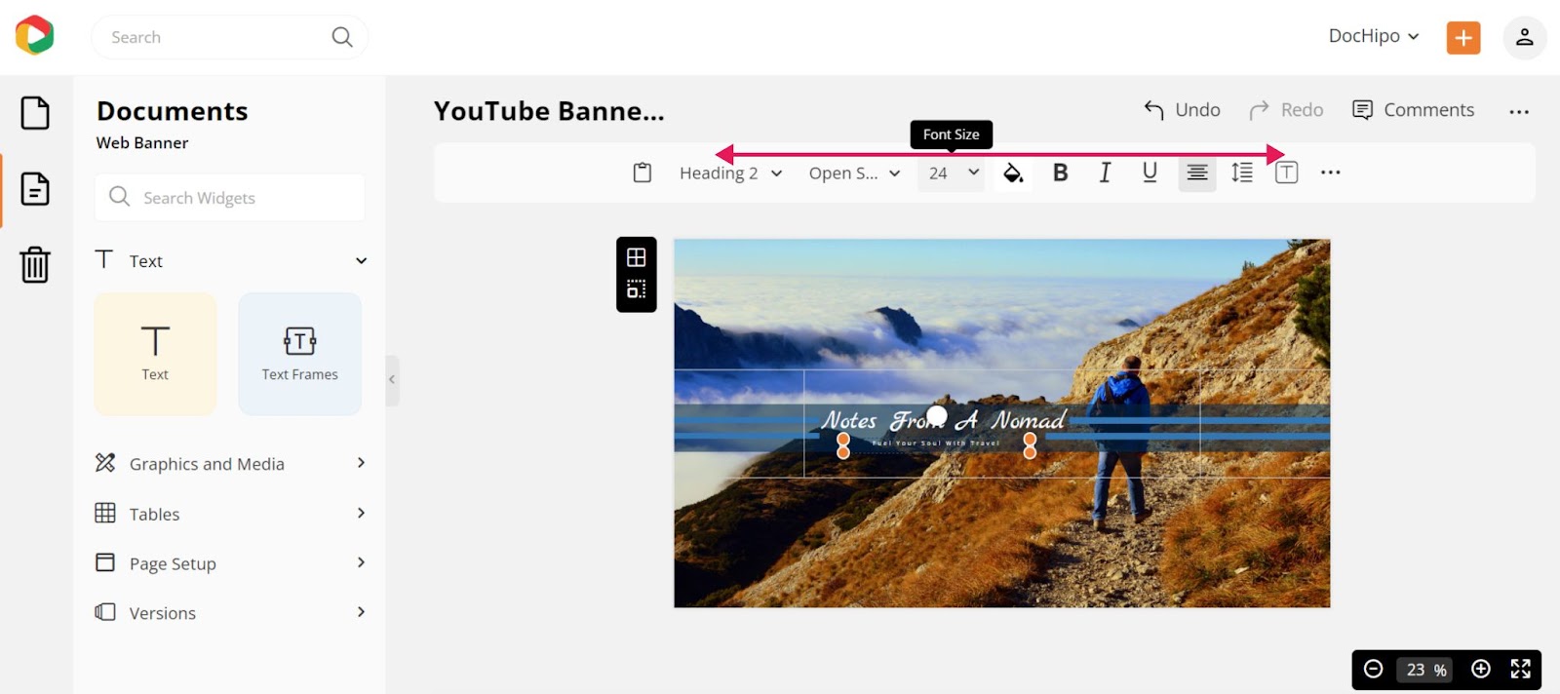The image size is (1560, 694).
Task: Zoom in with the plus icon
Action: [x=1480, y=669]
